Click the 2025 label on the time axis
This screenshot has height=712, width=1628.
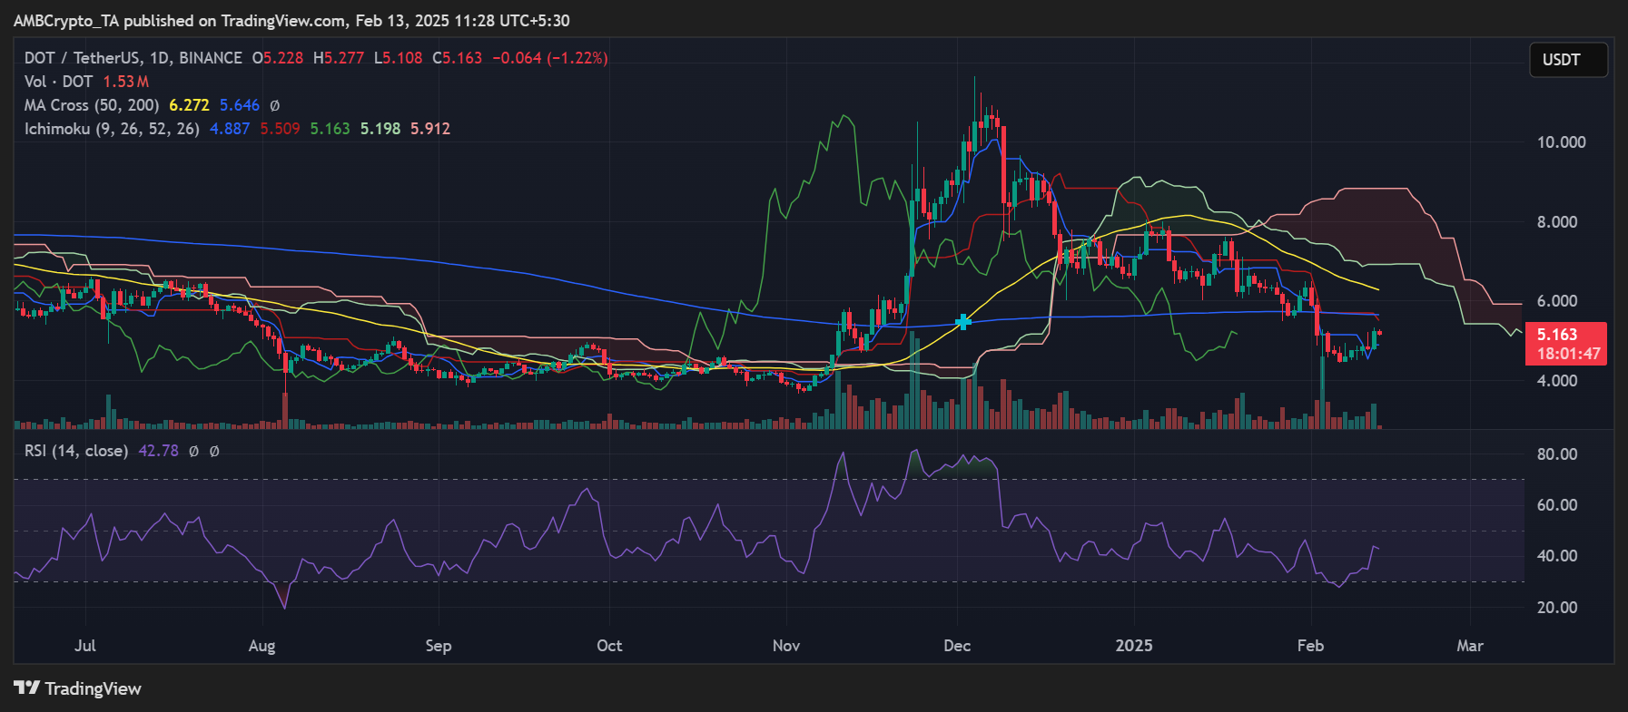(x=1134, y=646)
